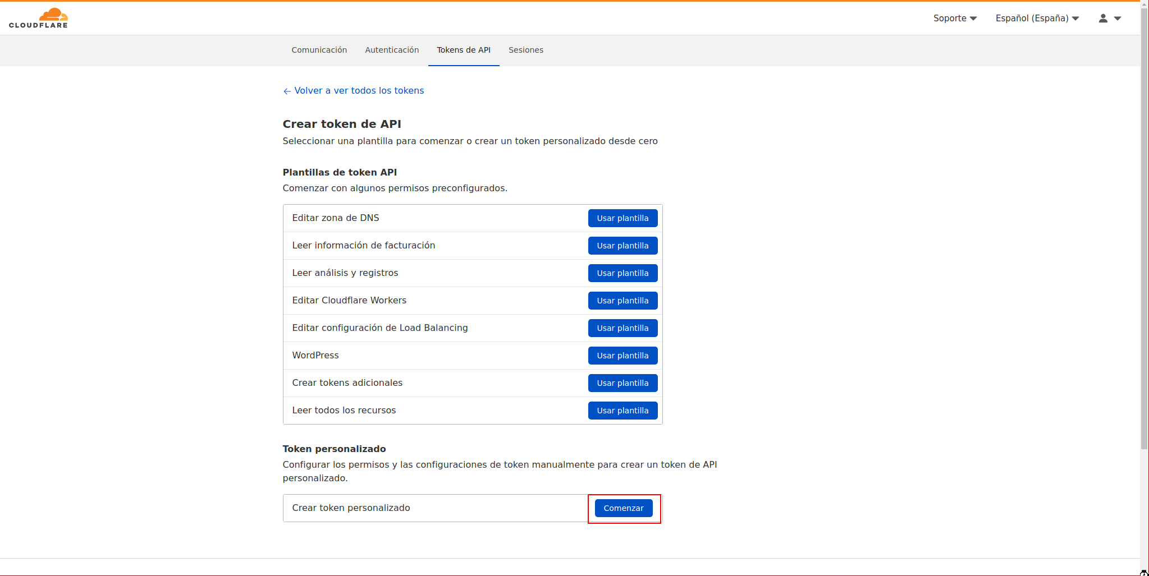Open the Autenticación tab
This screenshot has height=576, width=1149.
tap(392, 50)
